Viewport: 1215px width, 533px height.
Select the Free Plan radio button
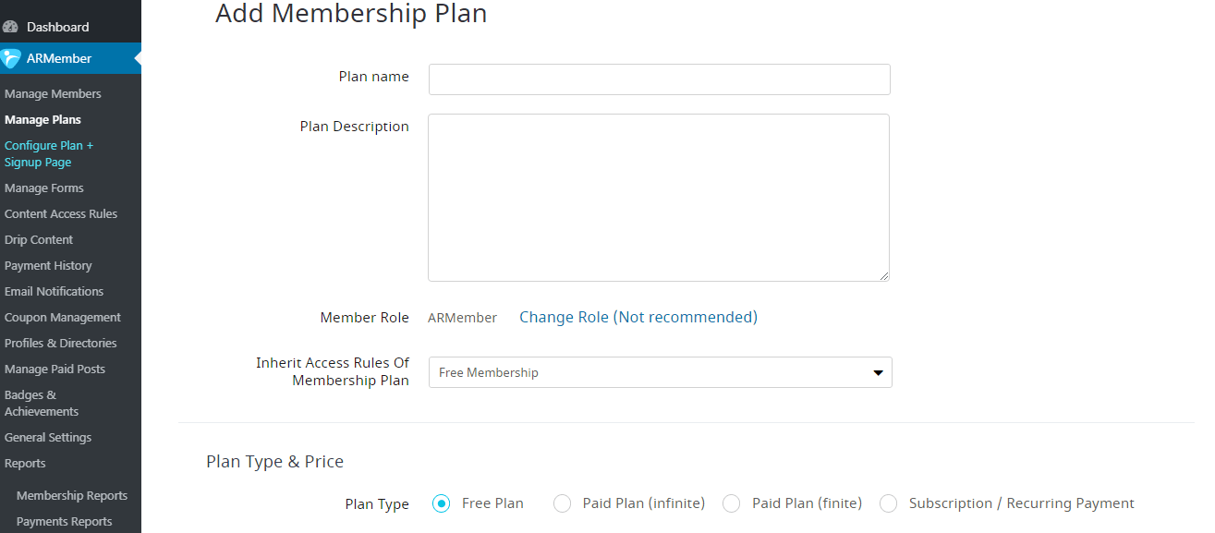pyautogui.click(x=442, y=503)
